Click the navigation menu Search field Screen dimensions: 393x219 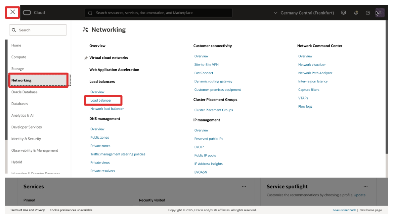pyautogui.click(x=38, y=30)
